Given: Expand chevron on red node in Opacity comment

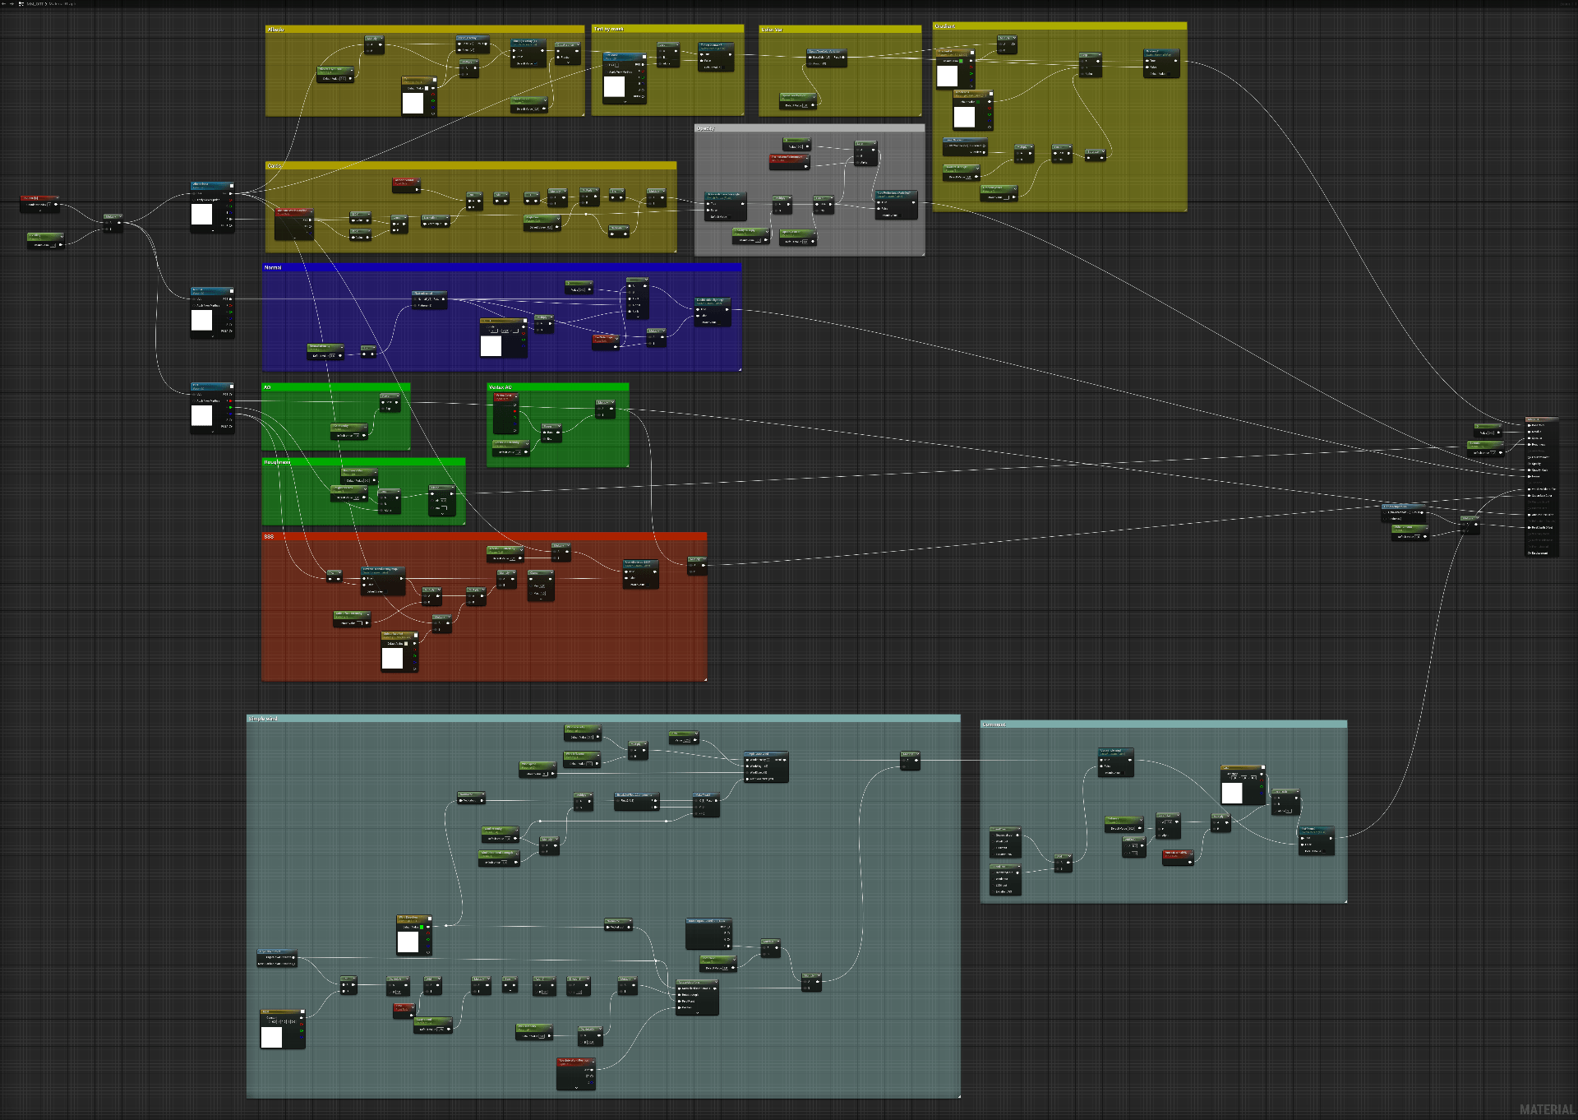Looking at the screenshot, I should 807,159.
